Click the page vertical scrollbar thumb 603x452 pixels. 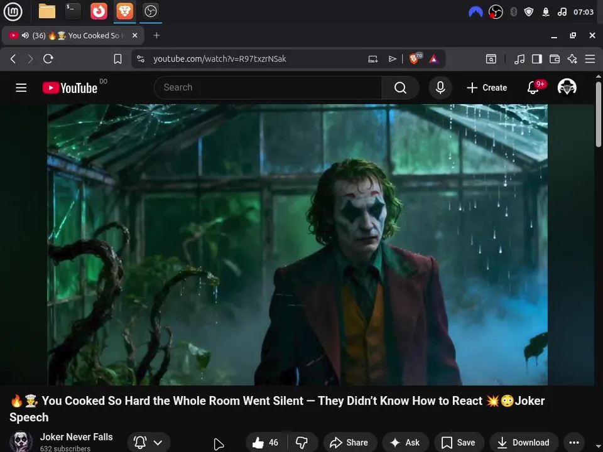pos(599,114)
